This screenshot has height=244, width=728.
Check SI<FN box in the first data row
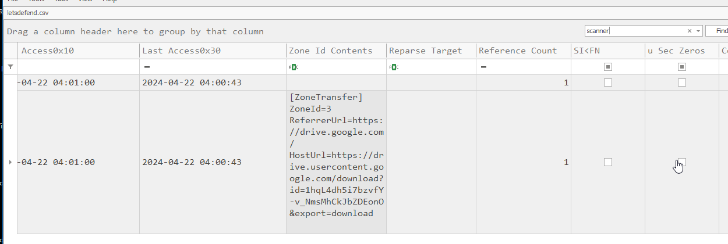point(608,82)
